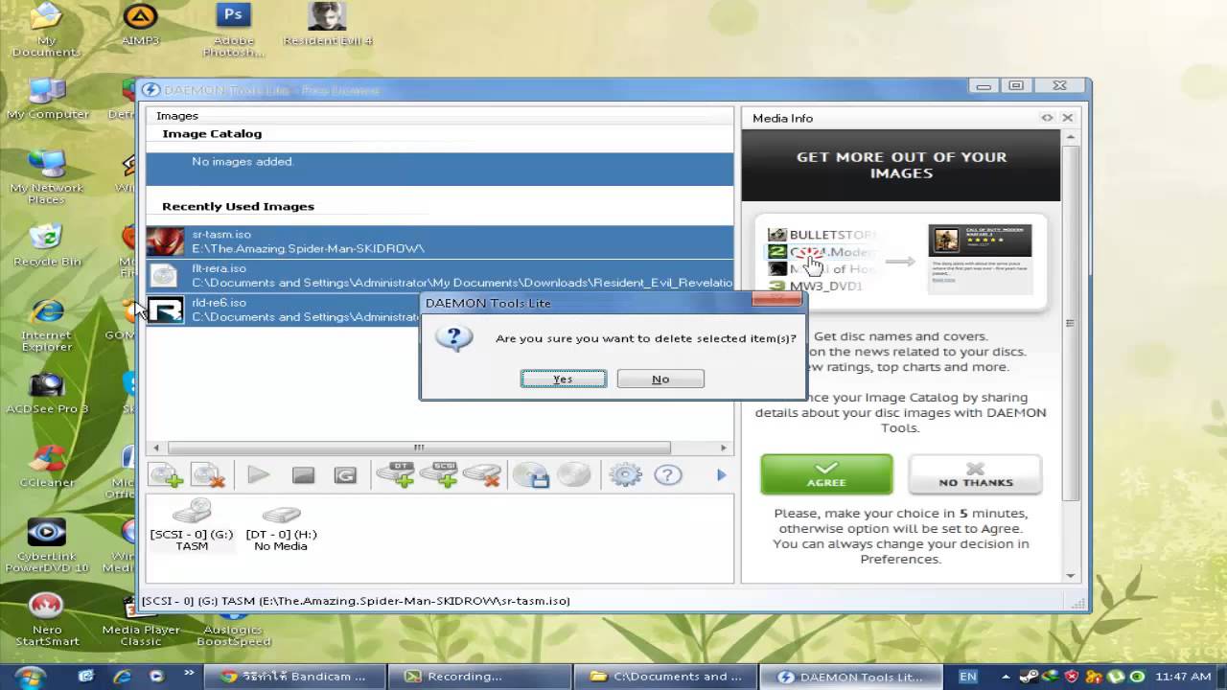
Task: Open Preferences gear icon
Action: [625, 474]
